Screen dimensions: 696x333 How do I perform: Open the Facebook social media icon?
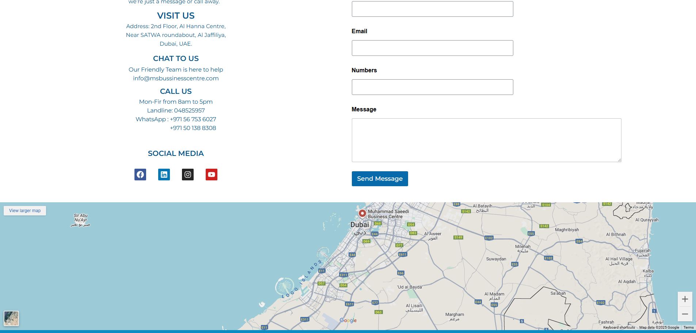tap(140, 175)
